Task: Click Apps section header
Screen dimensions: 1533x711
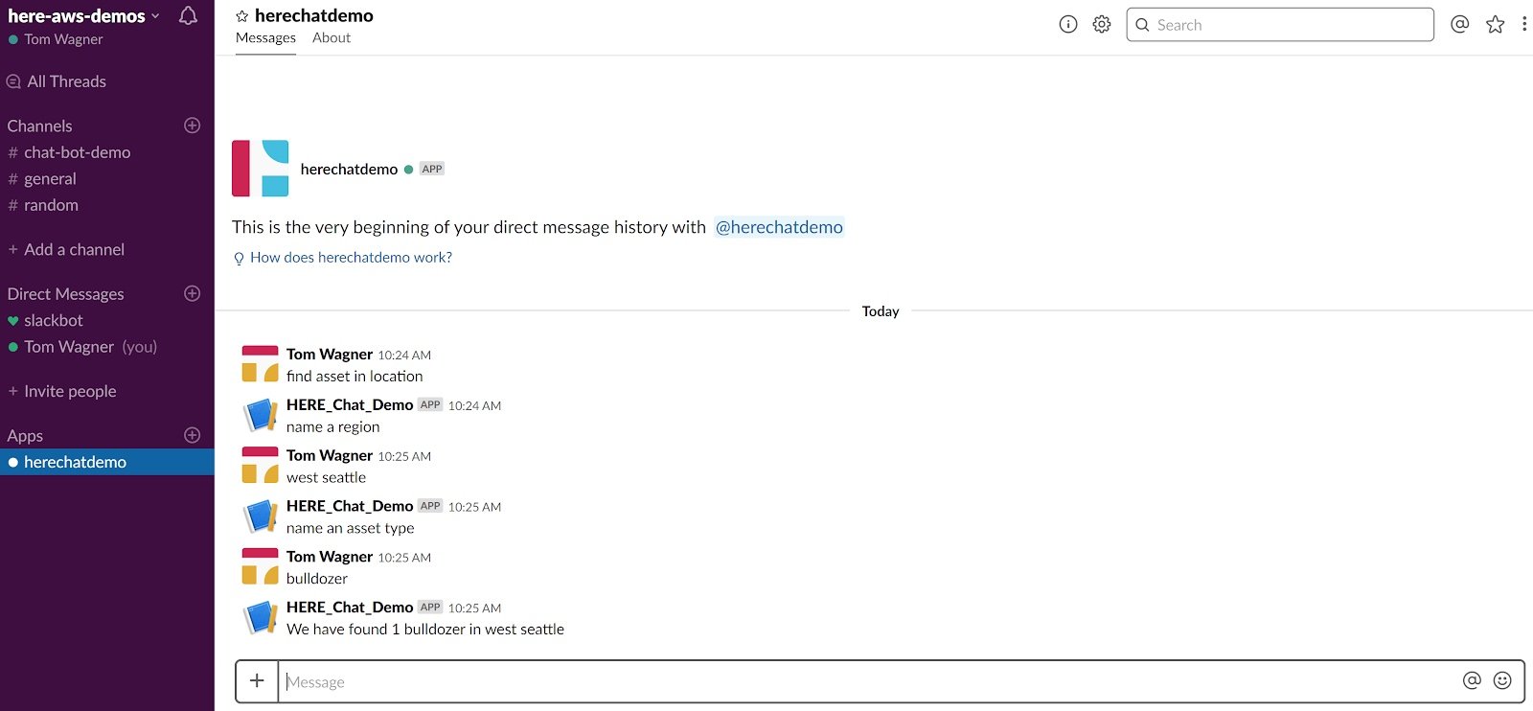Action: point(25,436)
